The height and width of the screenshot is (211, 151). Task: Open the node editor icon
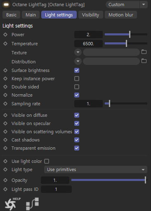33,204
